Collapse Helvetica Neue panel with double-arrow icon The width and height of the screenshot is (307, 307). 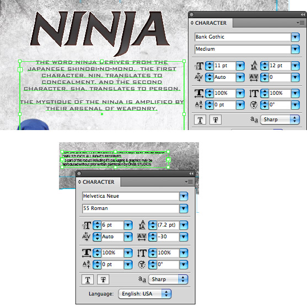click(x=191, y=174)
